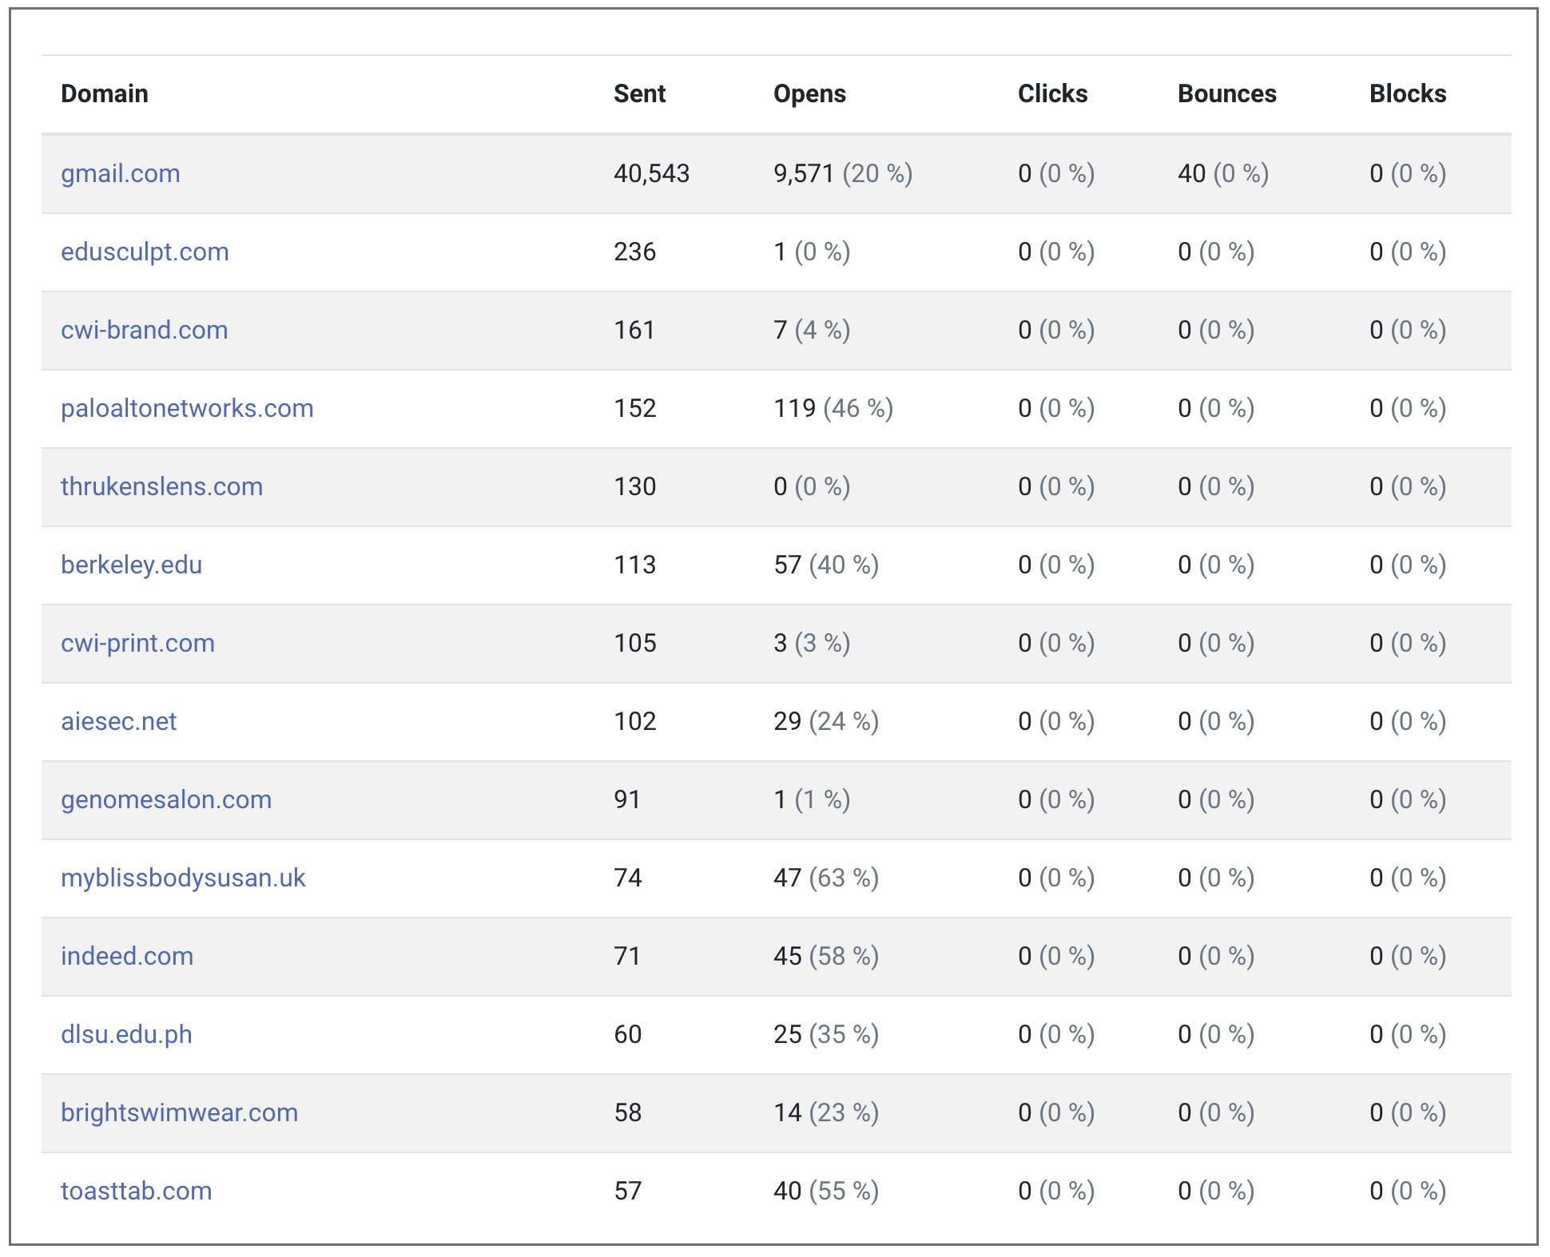Open the genomesalon.com domain link
Image resolution: width=1550 pixels, height=1257 pixels.
[x=166, y=799]
